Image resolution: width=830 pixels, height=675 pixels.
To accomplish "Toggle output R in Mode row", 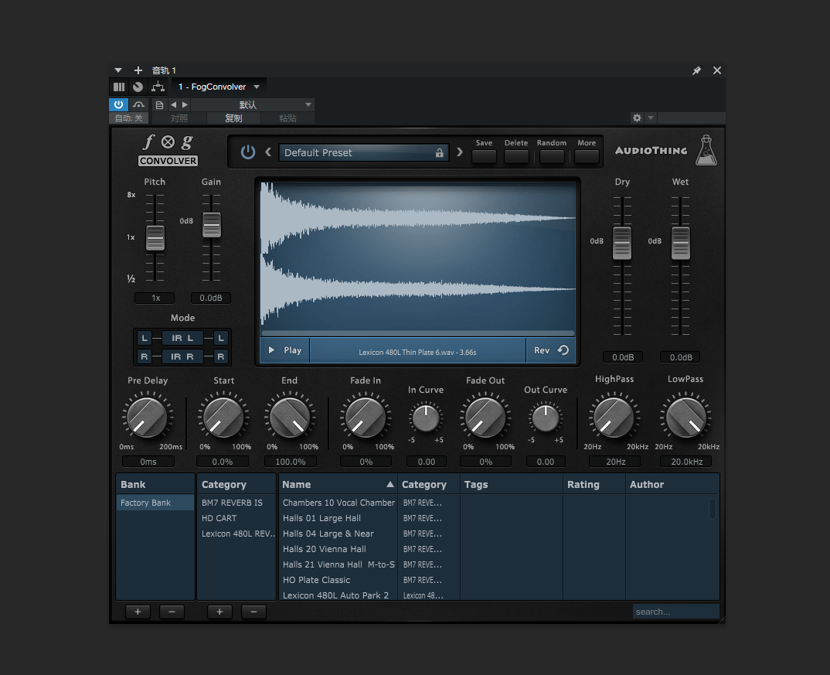I will point(221,356).
